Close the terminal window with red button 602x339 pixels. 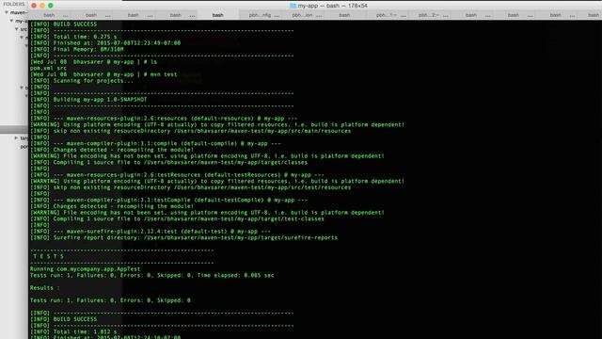pyautogui.click(x=34, y=6)
